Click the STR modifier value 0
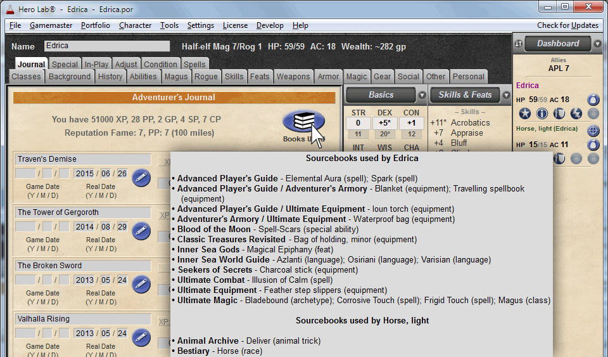 pos(358,123)
